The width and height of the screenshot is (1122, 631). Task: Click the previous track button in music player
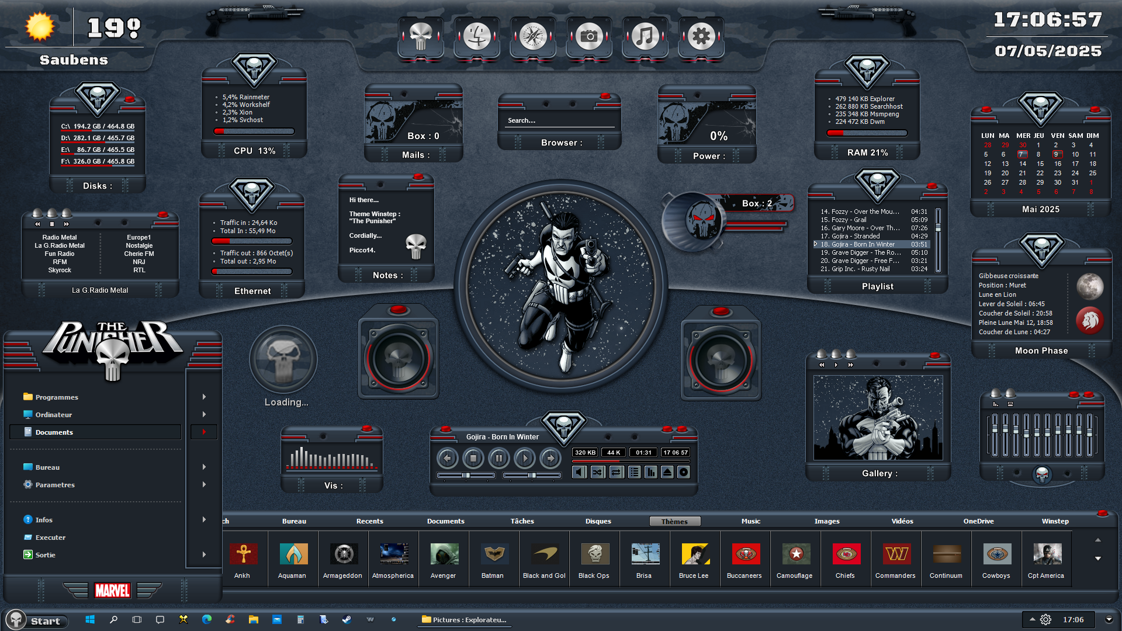pos(448,459)
